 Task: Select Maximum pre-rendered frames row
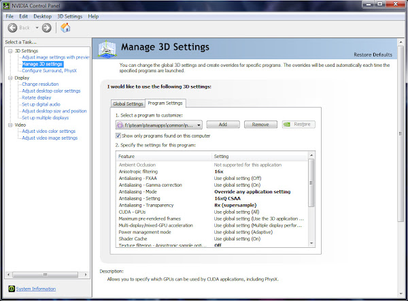pos(212,219)
